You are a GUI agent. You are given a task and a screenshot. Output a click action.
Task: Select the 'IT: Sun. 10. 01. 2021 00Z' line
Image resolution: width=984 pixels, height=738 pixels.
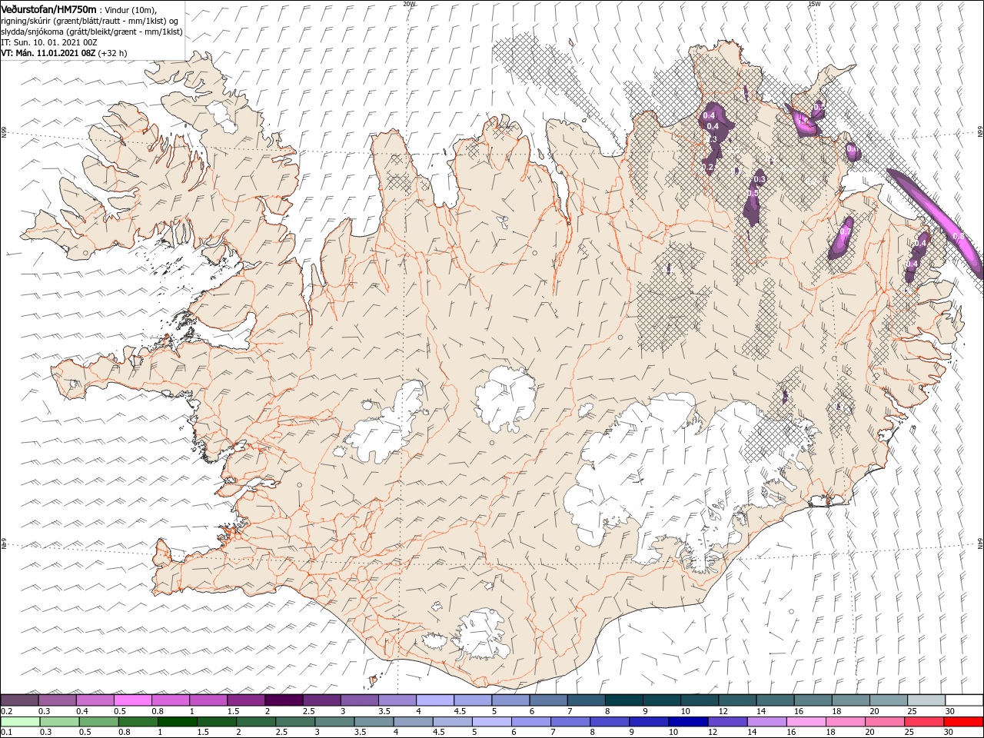tap(49, 42)
